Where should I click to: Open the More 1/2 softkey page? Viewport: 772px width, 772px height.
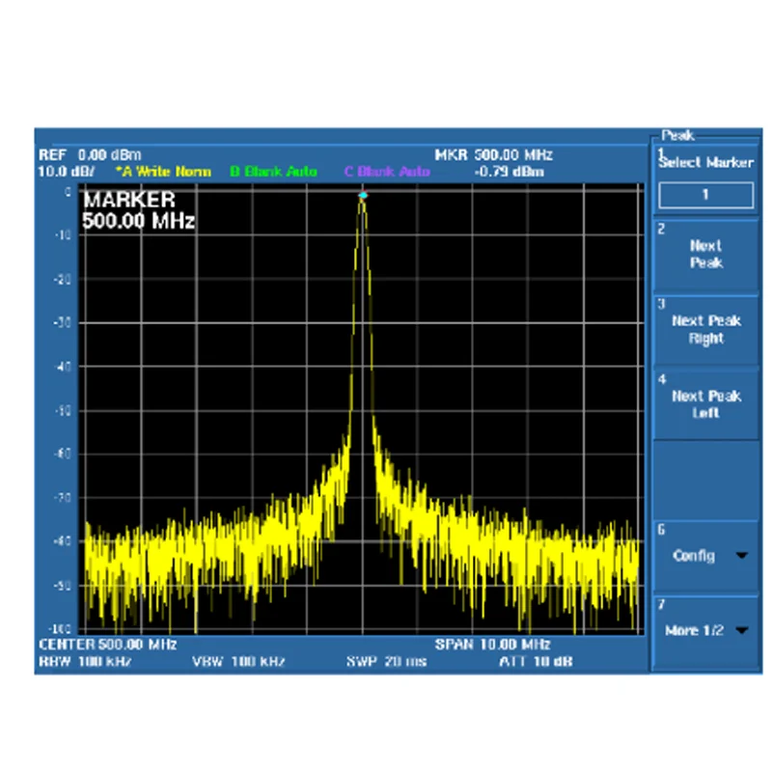pos(705,631)
